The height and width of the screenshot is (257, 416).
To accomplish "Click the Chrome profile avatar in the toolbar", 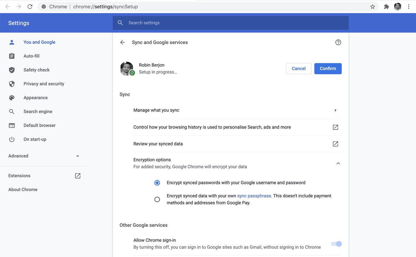I will pos(398,7).
